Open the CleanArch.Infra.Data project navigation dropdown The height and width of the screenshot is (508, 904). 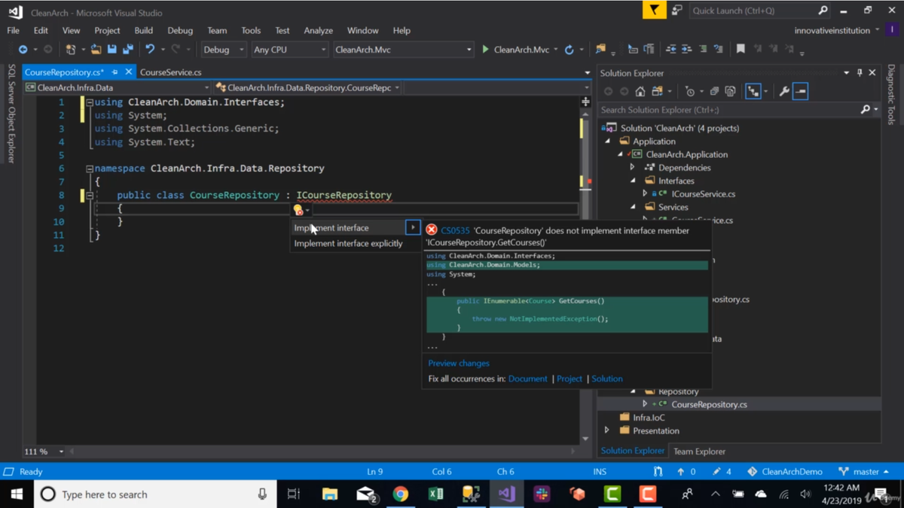[118, 88]
